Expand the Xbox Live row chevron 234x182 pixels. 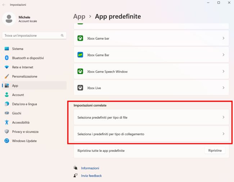pyautogui.click(x=224, y=88)
